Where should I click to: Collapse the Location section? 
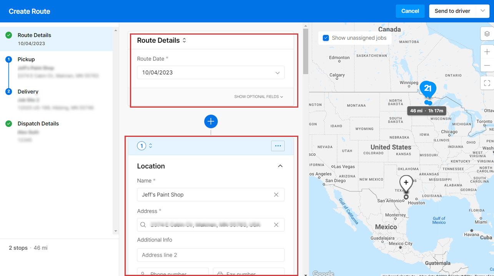(280, 166)
